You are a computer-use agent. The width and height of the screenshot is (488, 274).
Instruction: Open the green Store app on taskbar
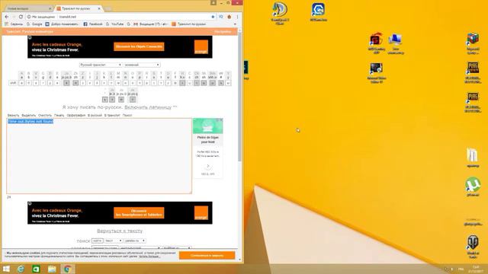(37, 269)
